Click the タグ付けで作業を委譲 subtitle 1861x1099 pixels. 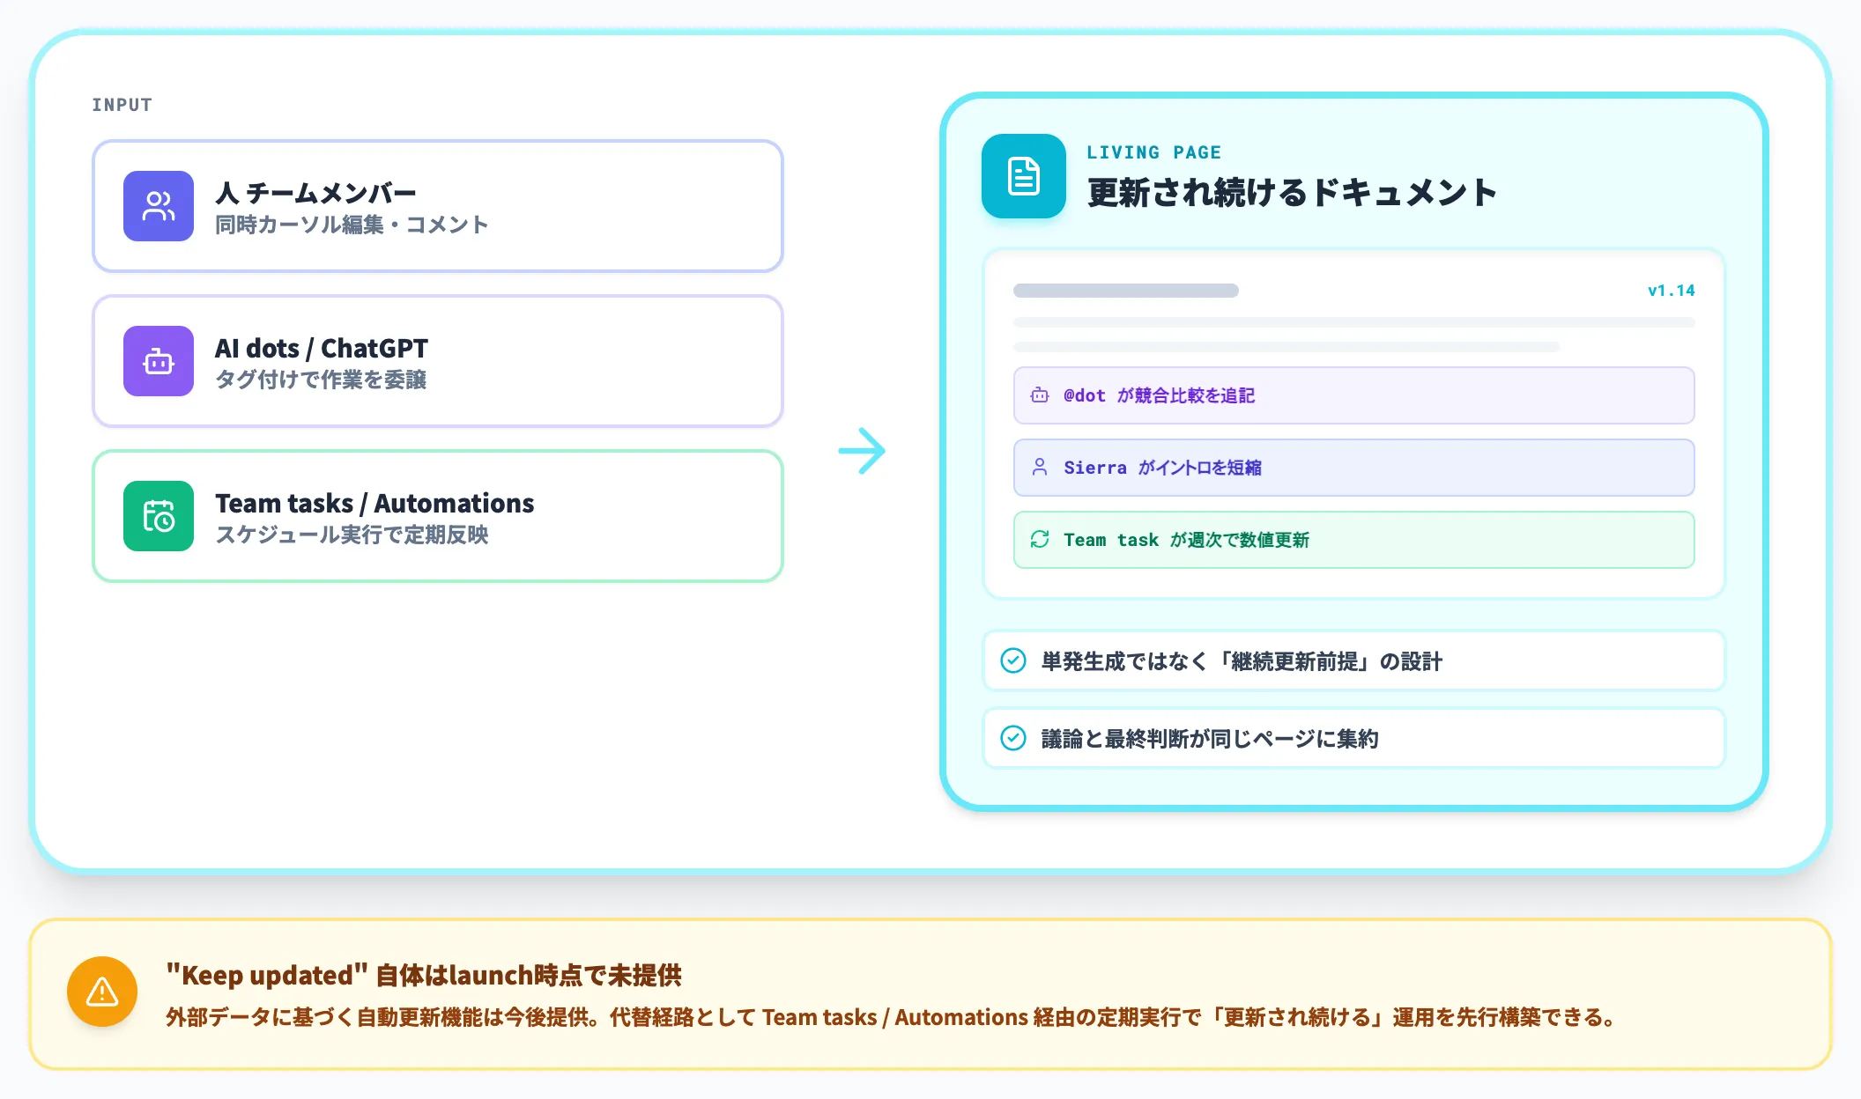click(321, 380)
